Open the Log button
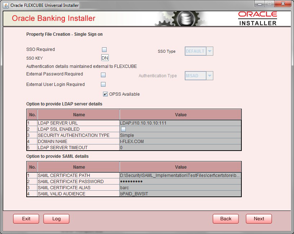Viewport: 294px width, 234px height. click(57, 219)
